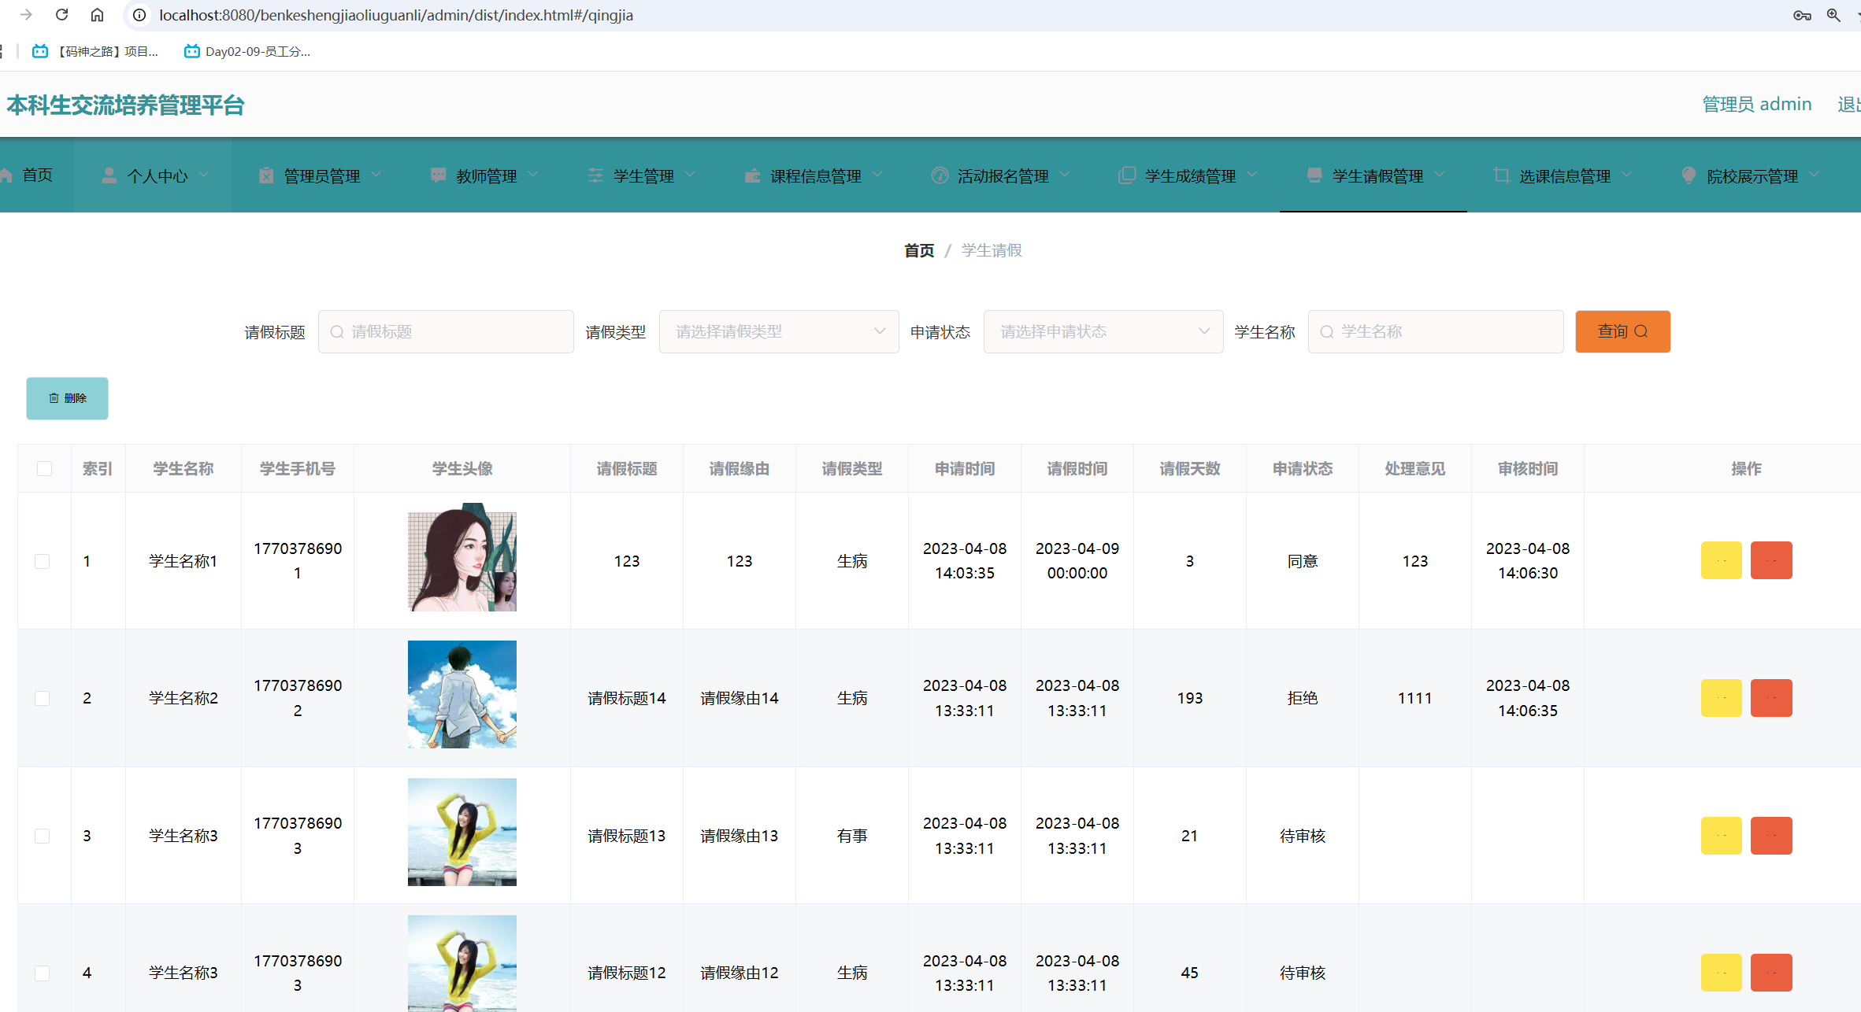The image size is (1861, 1012).
Task: Open the avatar thumbnail of 学生名称1
Action: click(462, 557)
